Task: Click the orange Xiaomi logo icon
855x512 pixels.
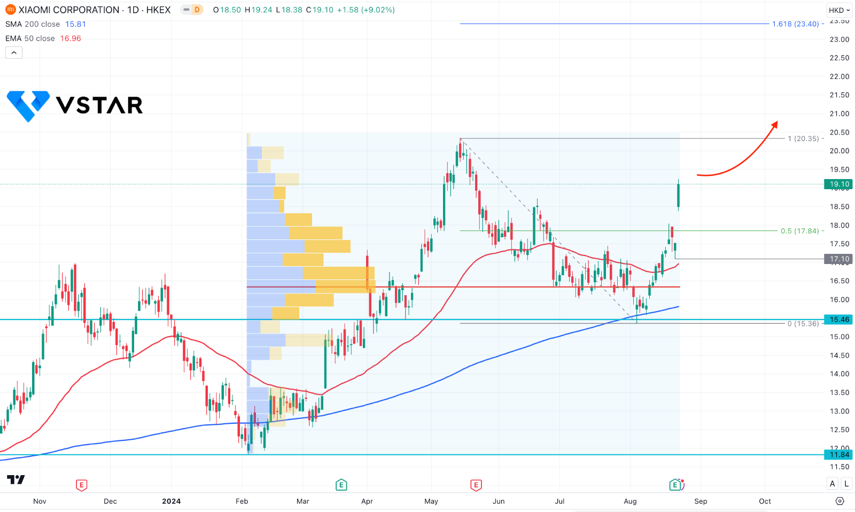Action: 10,10
